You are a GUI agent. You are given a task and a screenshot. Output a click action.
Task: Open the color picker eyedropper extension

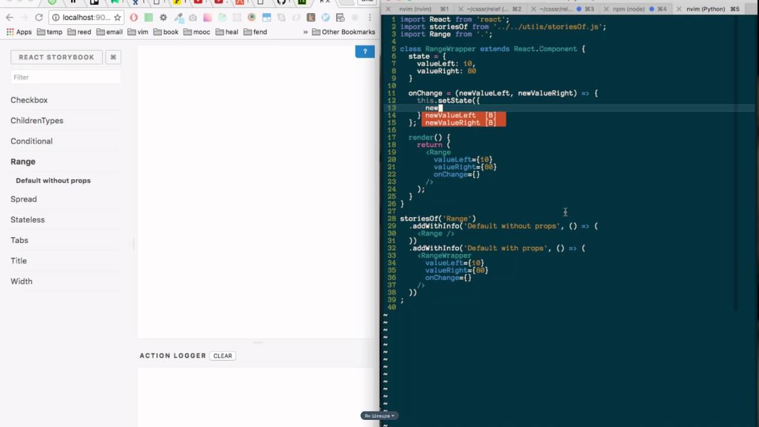tap(178, 18)
